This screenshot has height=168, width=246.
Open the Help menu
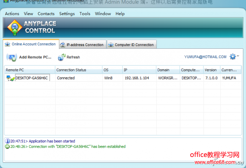(120, 14)
